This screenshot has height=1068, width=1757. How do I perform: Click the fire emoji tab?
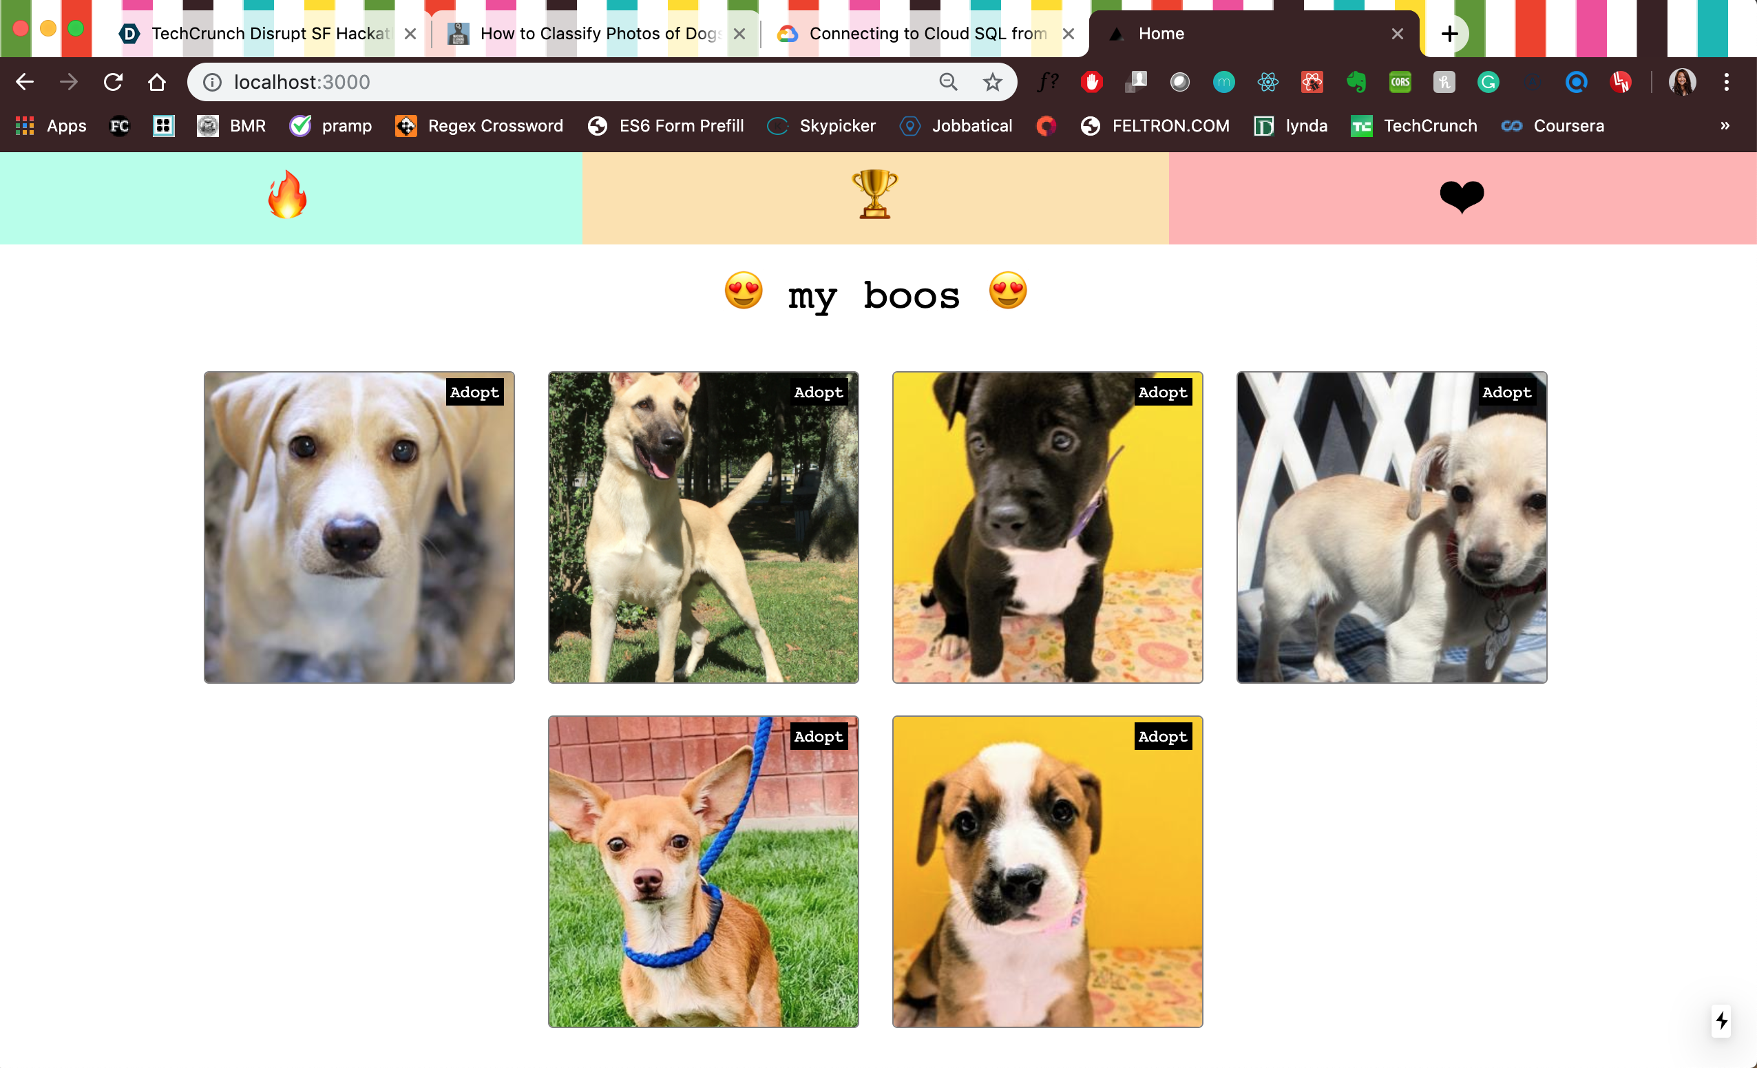point(287,196)
